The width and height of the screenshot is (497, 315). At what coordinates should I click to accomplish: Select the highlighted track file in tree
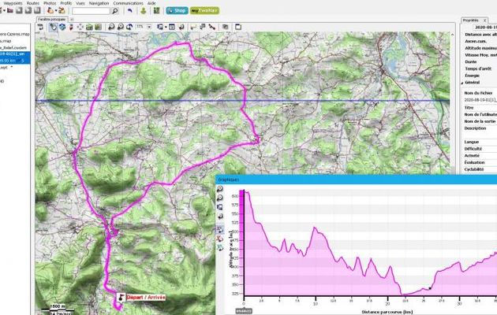coord(14,57)
